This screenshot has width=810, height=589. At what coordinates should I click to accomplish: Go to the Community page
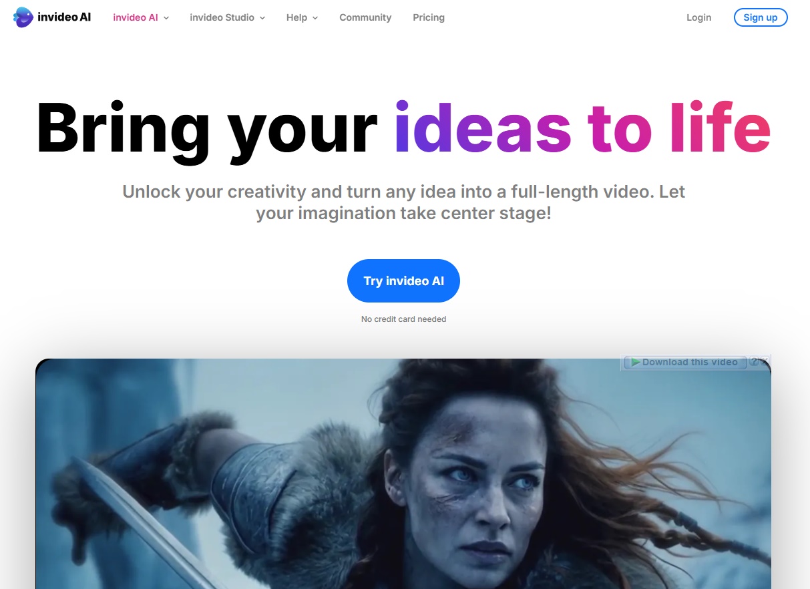click(365, 17)
